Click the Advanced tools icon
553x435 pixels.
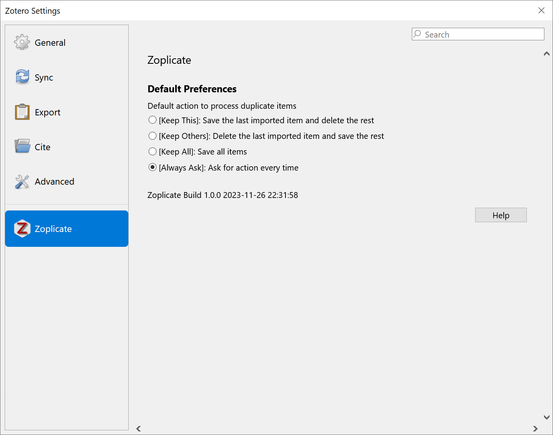pyautogui.click(x=22, y=182)
